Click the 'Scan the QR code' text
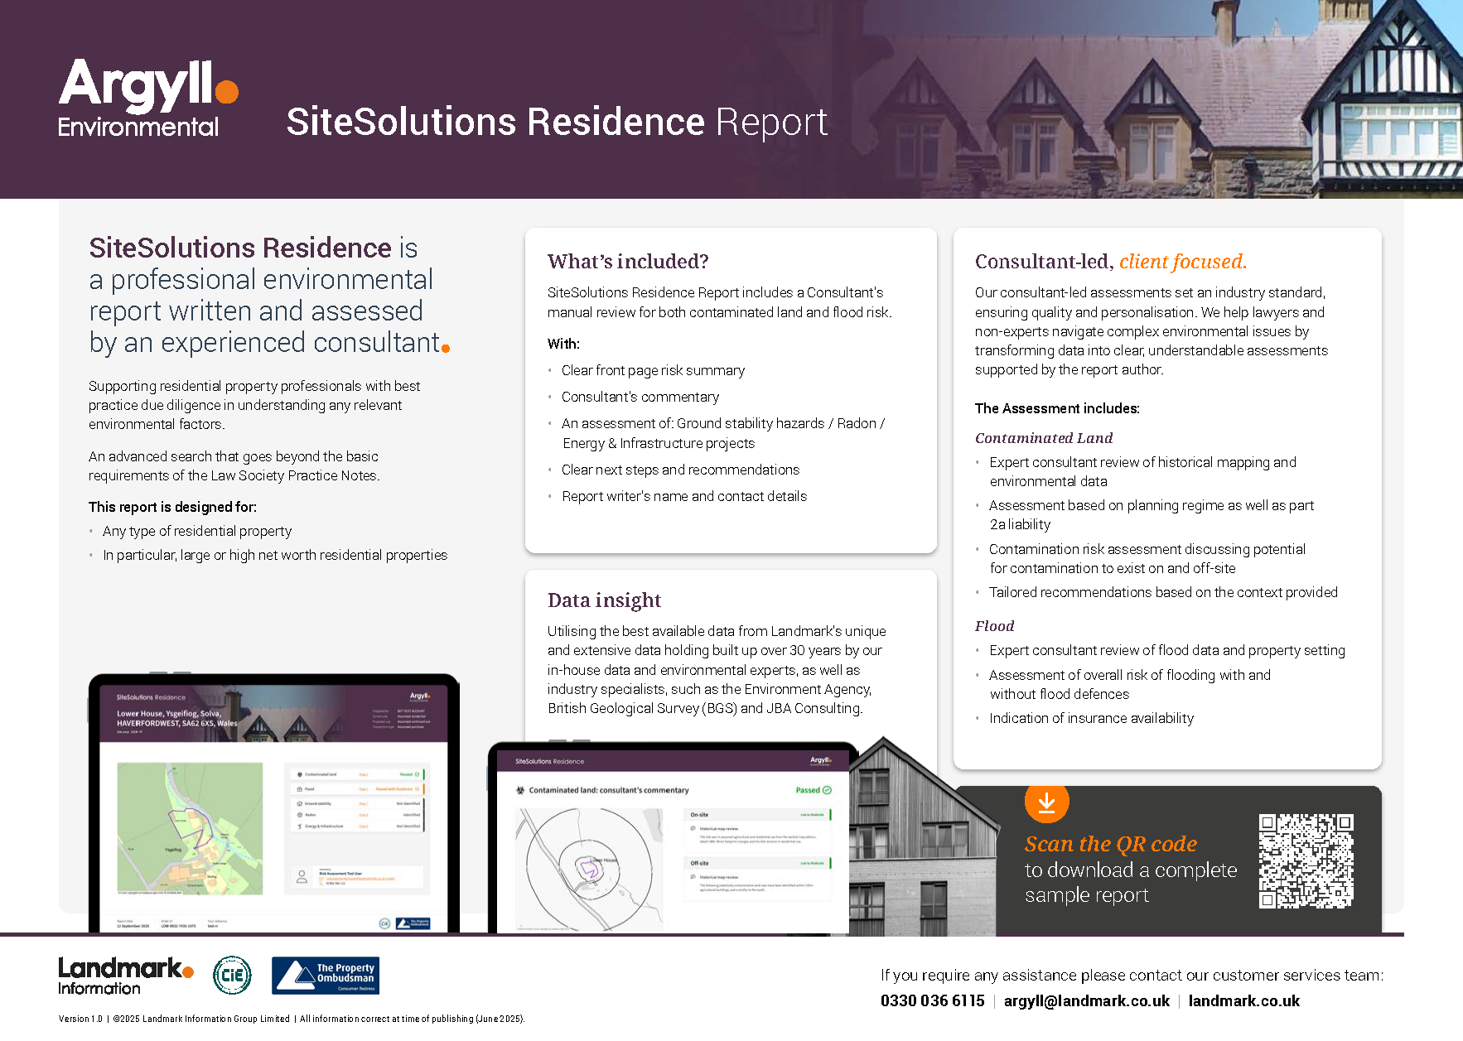1463x1041 pixels. (1110, 844)
